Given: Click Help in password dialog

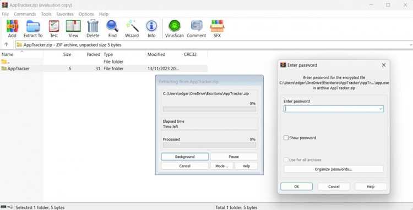Looking at the screenshot, I should [371, 186].
